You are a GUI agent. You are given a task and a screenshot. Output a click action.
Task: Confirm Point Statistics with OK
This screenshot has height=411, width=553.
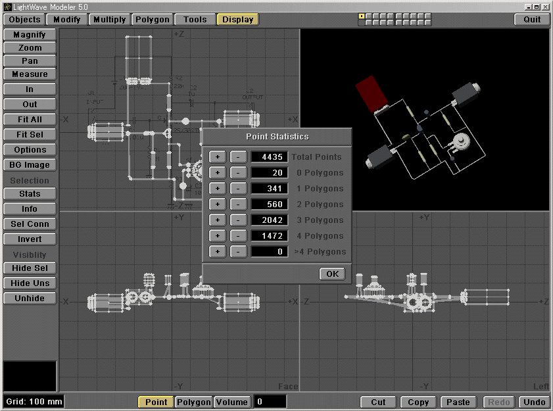(332, 274)
